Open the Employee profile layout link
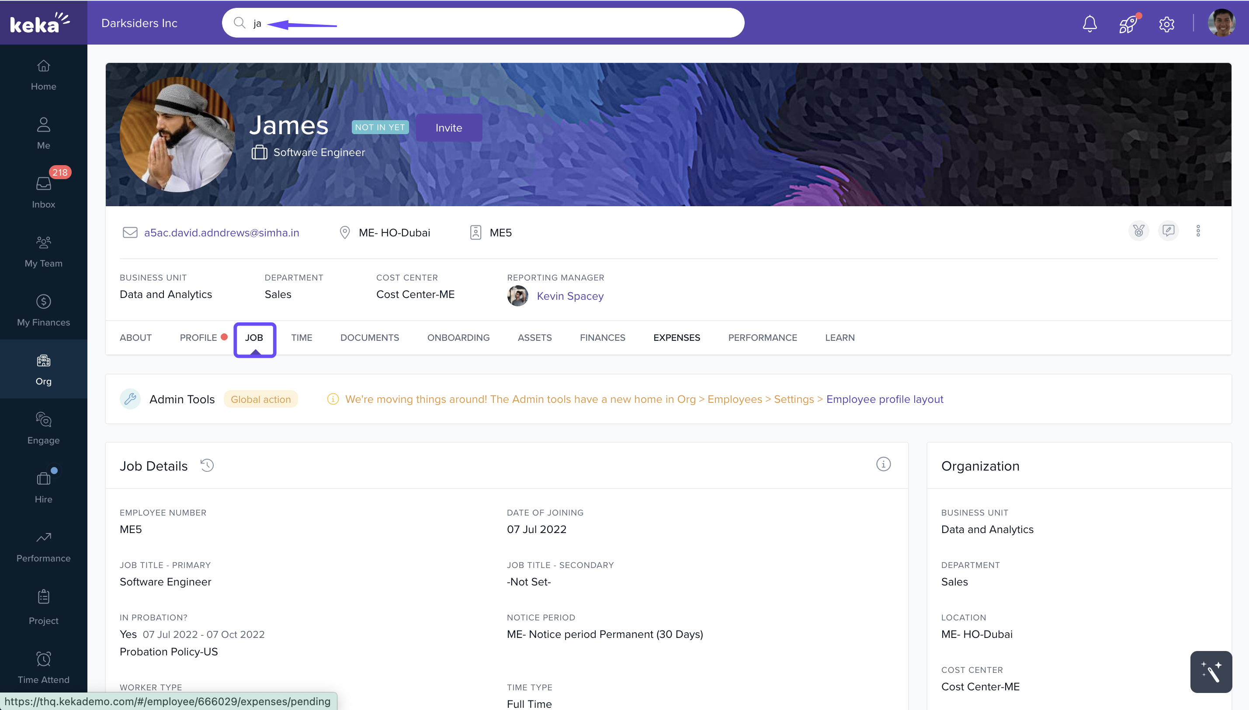The width and height of the screenshot is (1249, 710). [884, 399]
